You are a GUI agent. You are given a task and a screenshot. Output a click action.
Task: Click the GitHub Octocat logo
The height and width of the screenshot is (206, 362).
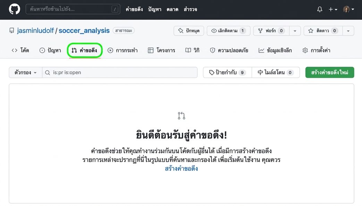[15, 9]
